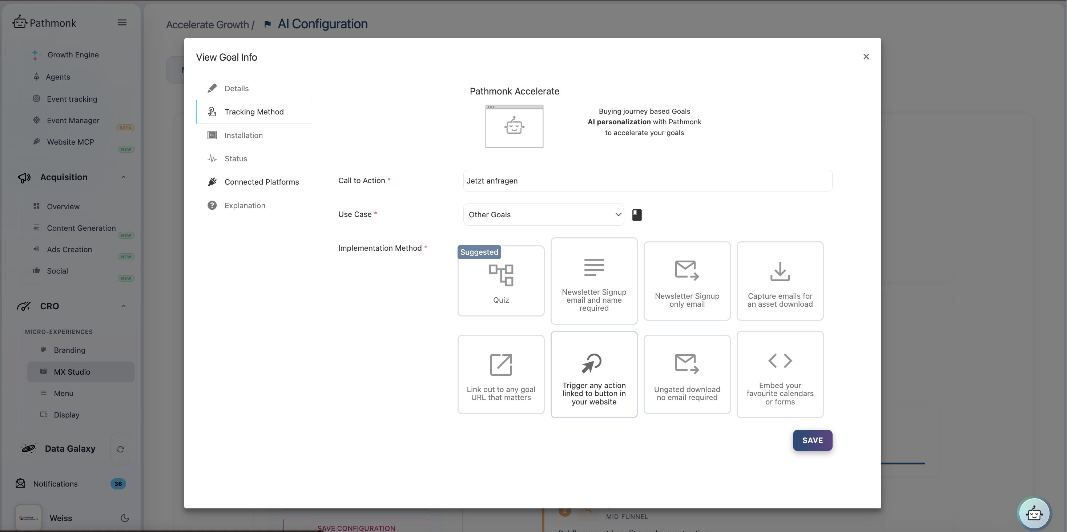The image size is (1067, 532).
Task: Click the Event Manager icon
Action: click(x=36, y=120)
